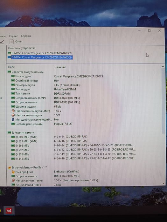
Task: Select the Напряжение модуля row label
Action: [x=29, y=115]
